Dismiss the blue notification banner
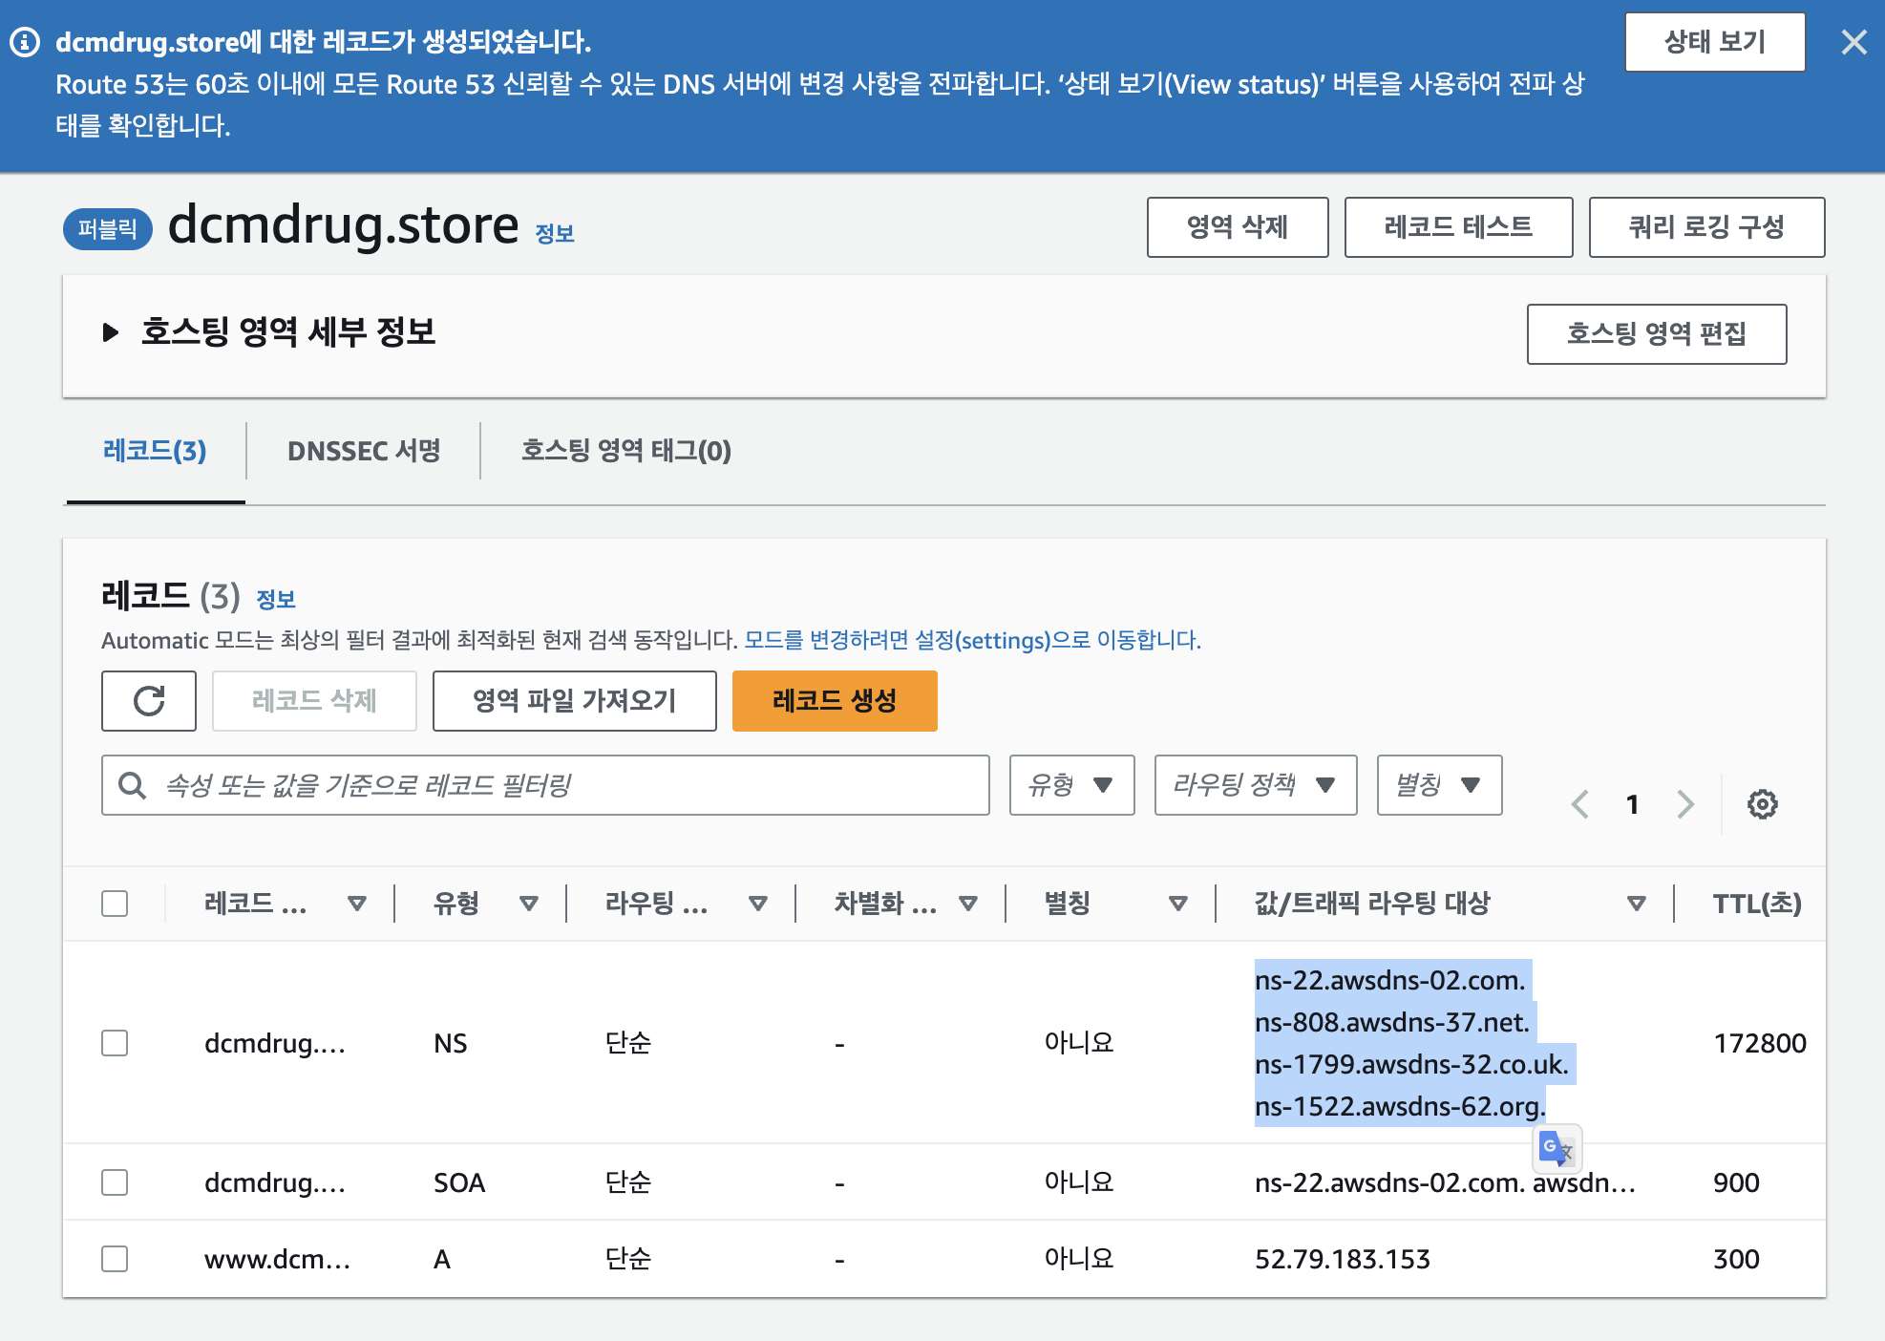Screen dimensions: 1885x1341 tap(1853, 42)
